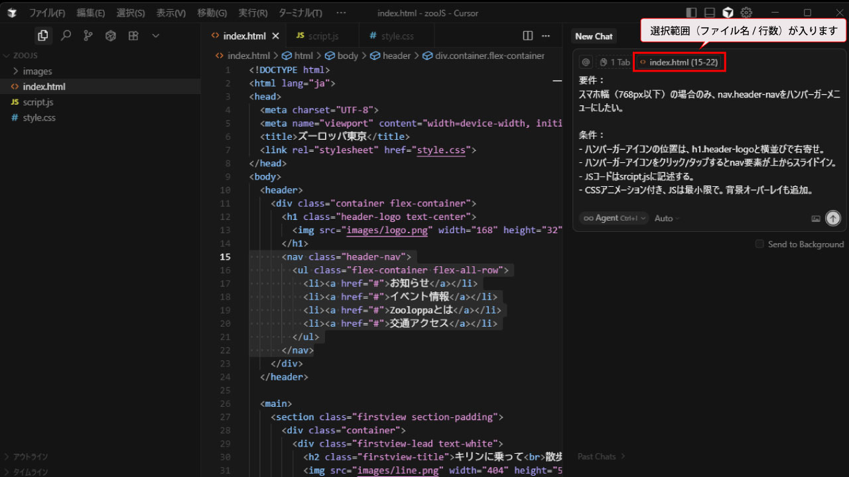The width and height of the screenshot is (849, 477).
Task: Close the index.html editor tab
Action: coord(276,36)
